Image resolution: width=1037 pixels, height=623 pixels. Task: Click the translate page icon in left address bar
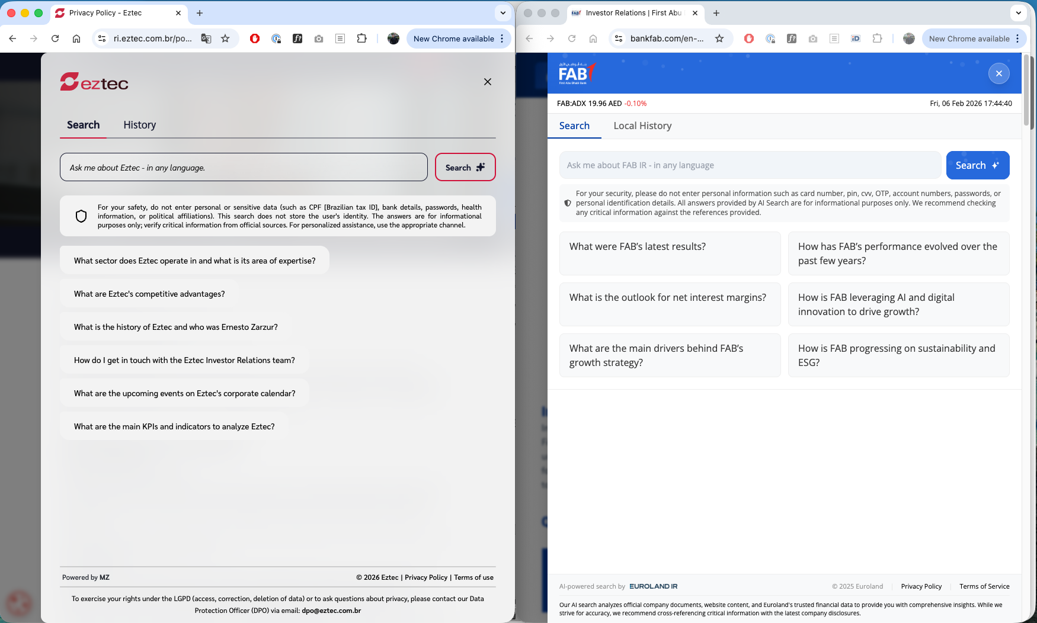(x=206, y=38)
